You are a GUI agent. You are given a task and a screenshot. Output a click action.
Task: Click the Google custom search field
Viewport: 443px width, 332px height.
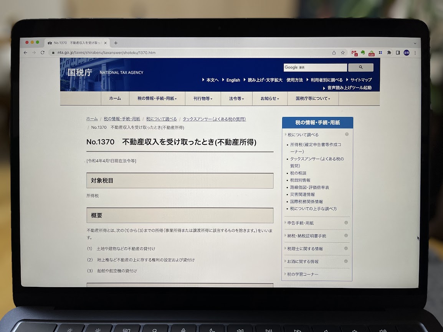point(315,67)
